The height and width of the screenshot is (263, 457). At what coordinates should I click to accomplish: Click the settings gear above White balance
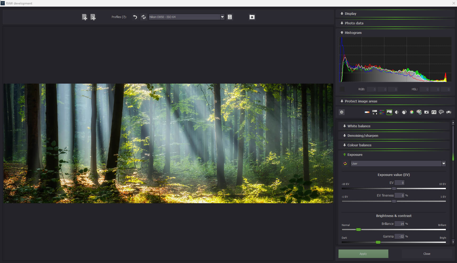342,112
